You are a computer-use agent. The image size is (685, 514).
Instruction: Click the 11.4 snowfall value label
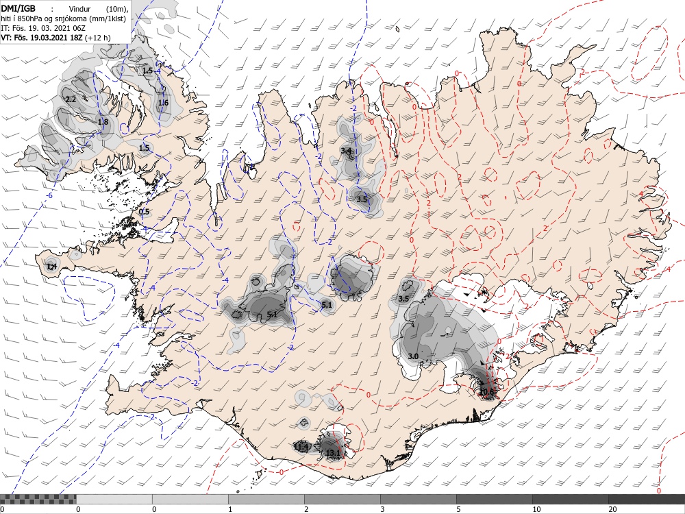(x=301, y=447)
